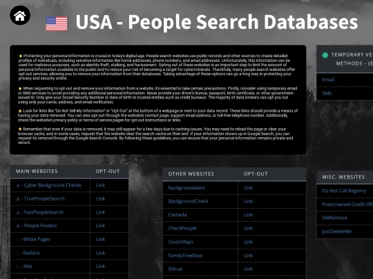Click OPT-OUT header in Other Websites table
The image size is (373, 279).
256,174
